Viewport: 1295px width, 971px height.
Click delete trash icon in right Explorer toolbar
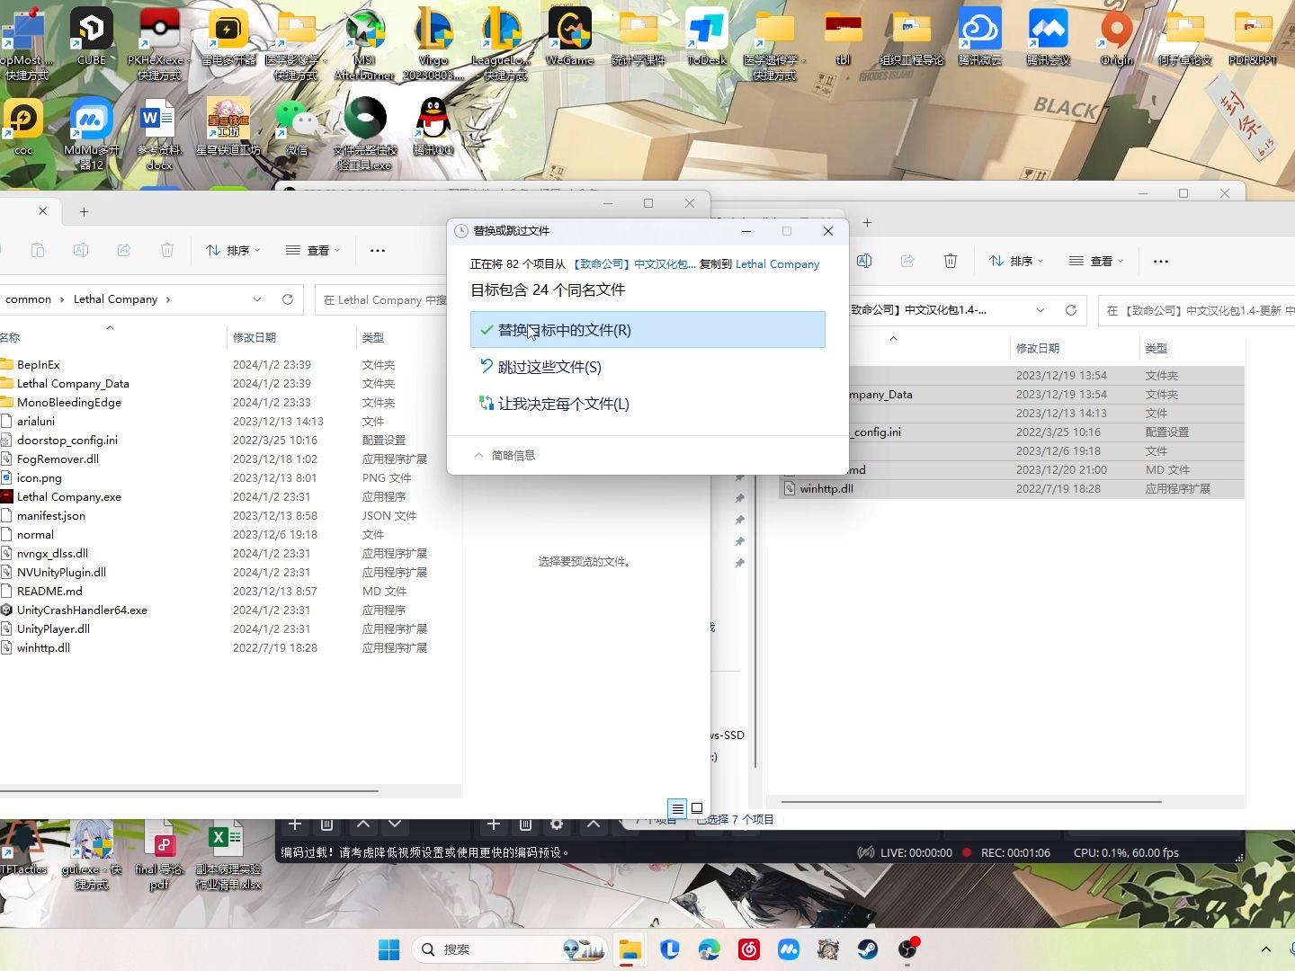[951, 261]
